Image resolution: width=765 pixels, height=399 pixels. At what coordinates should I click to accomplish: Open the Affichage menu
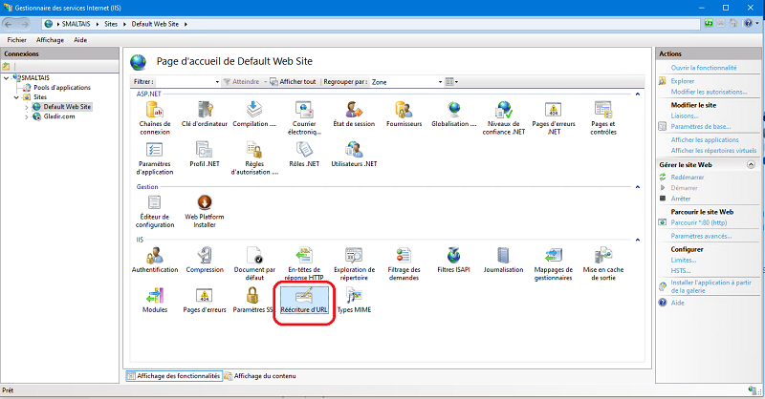point(50,40)
